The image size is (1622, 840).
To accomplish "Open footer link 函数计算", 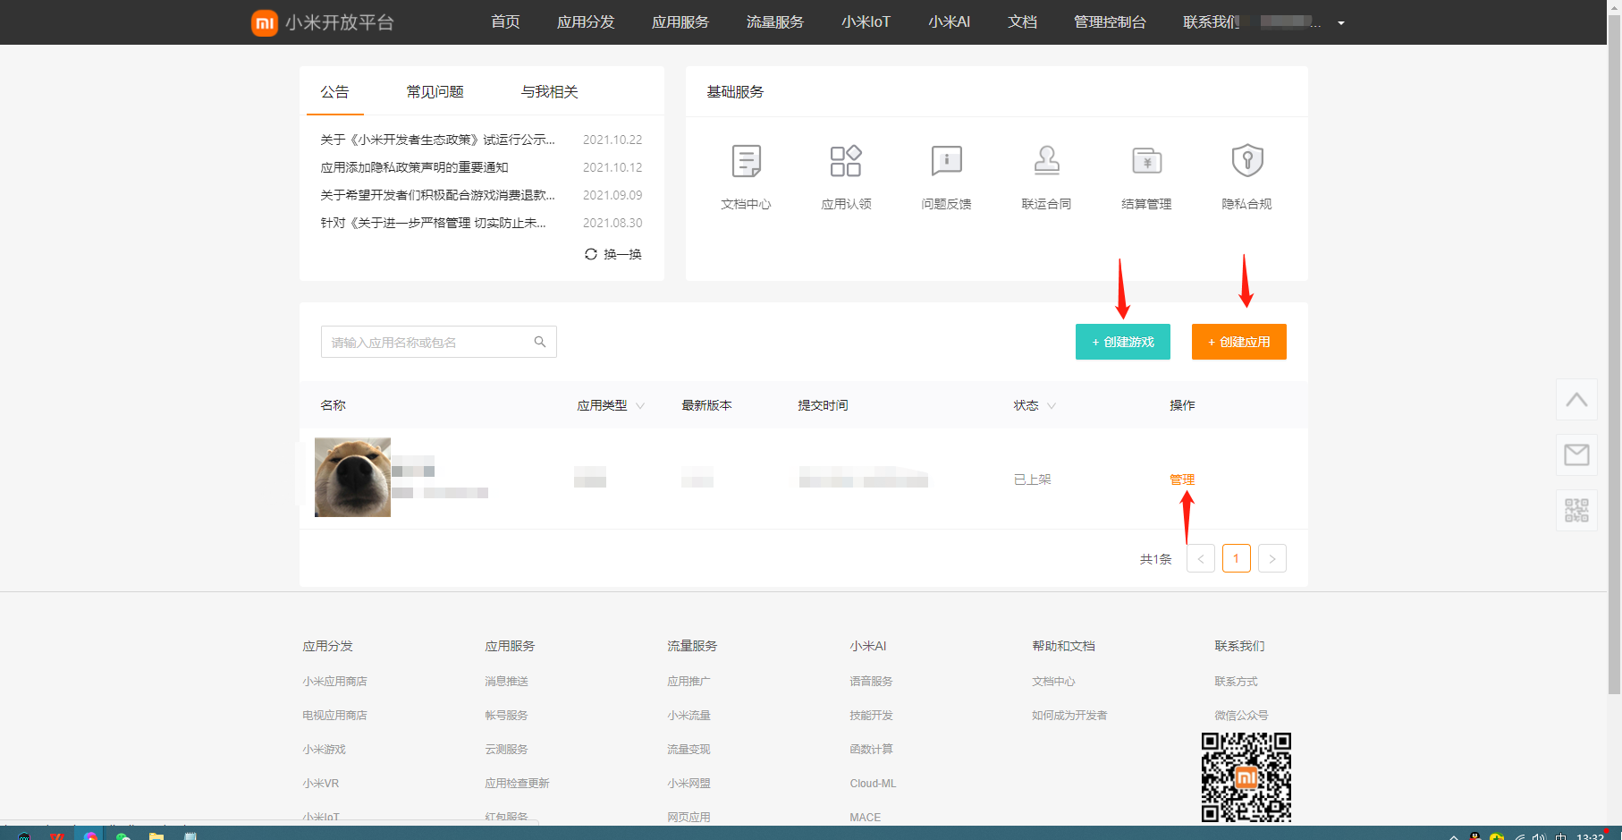I will 871,750.
